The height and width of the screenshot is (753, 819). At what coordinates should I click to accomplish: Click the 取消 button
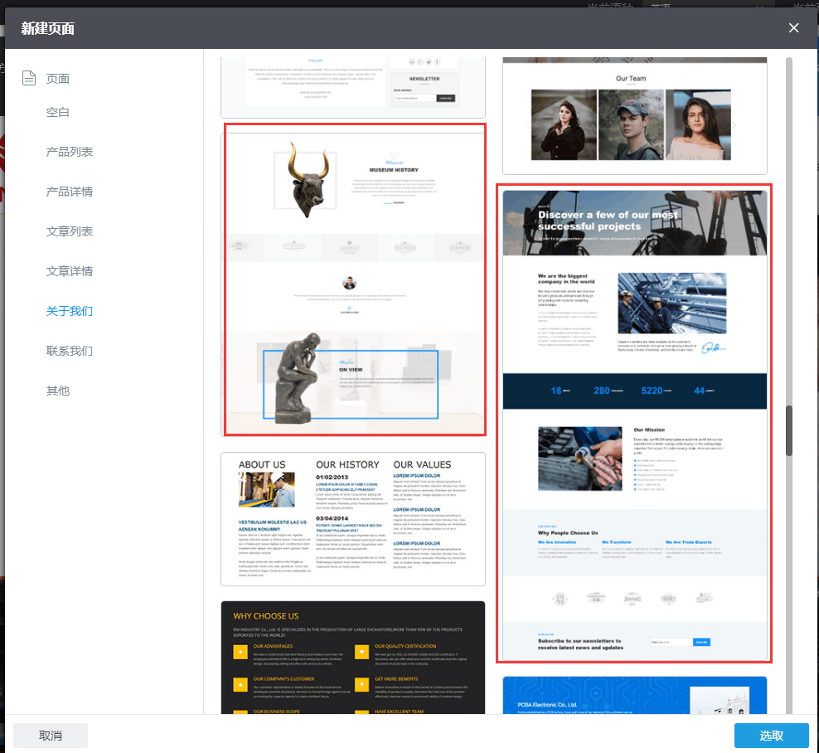(51, 736)
